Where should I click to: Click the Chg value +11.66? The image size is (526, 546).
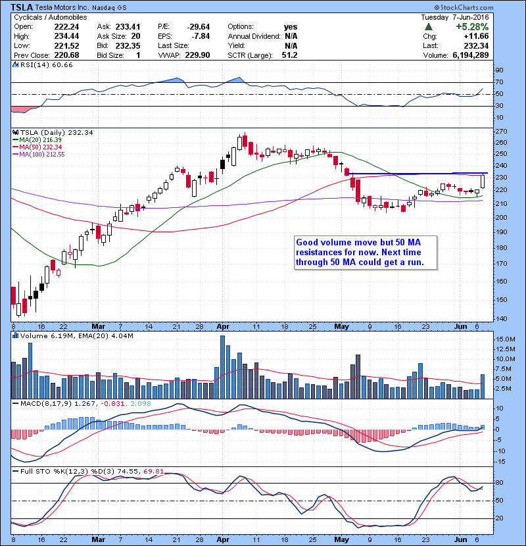pos(476,36)
